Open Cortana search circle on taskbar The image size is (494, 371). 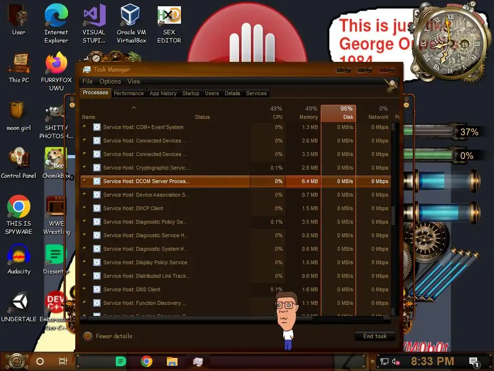40,361
